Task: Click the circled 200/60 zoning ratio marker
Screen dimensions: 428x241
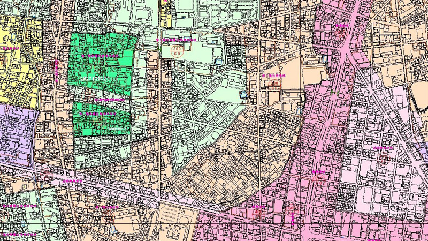Action: (x=178, y=51)
